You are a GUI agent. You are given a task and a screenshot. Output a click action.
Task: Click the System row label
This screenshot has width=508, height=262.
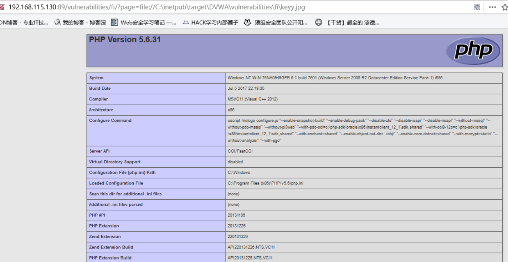(96, 78)
